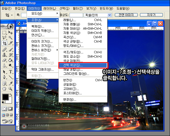Choose 반전(I) invert entry

point(83,80)
